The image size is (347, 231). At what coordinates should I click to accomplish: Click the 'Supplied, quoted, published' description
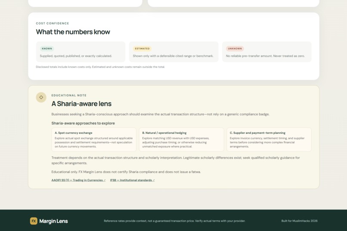pyautogui.click(x=76, y=56)
